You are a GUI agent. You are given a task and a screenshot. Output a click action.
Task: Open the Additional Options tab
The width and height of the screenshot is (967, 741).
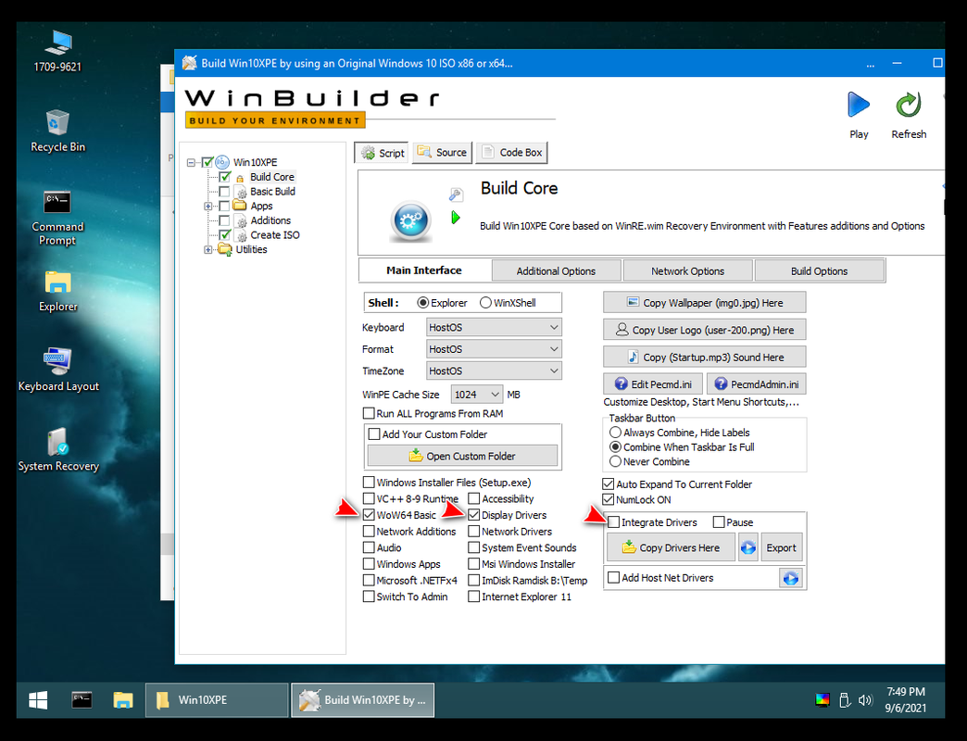point(556,271)
